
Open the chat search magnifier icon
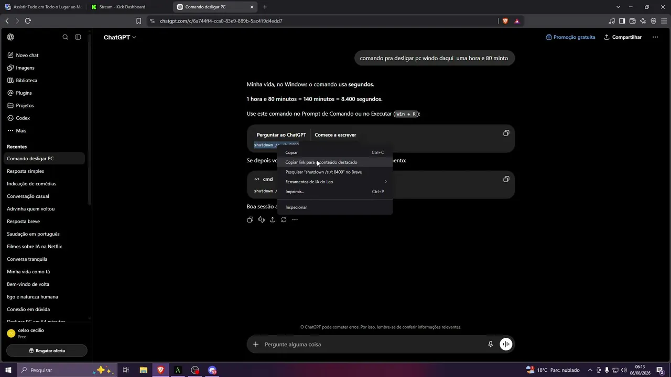pyautogui.click(x=66, y=37)
